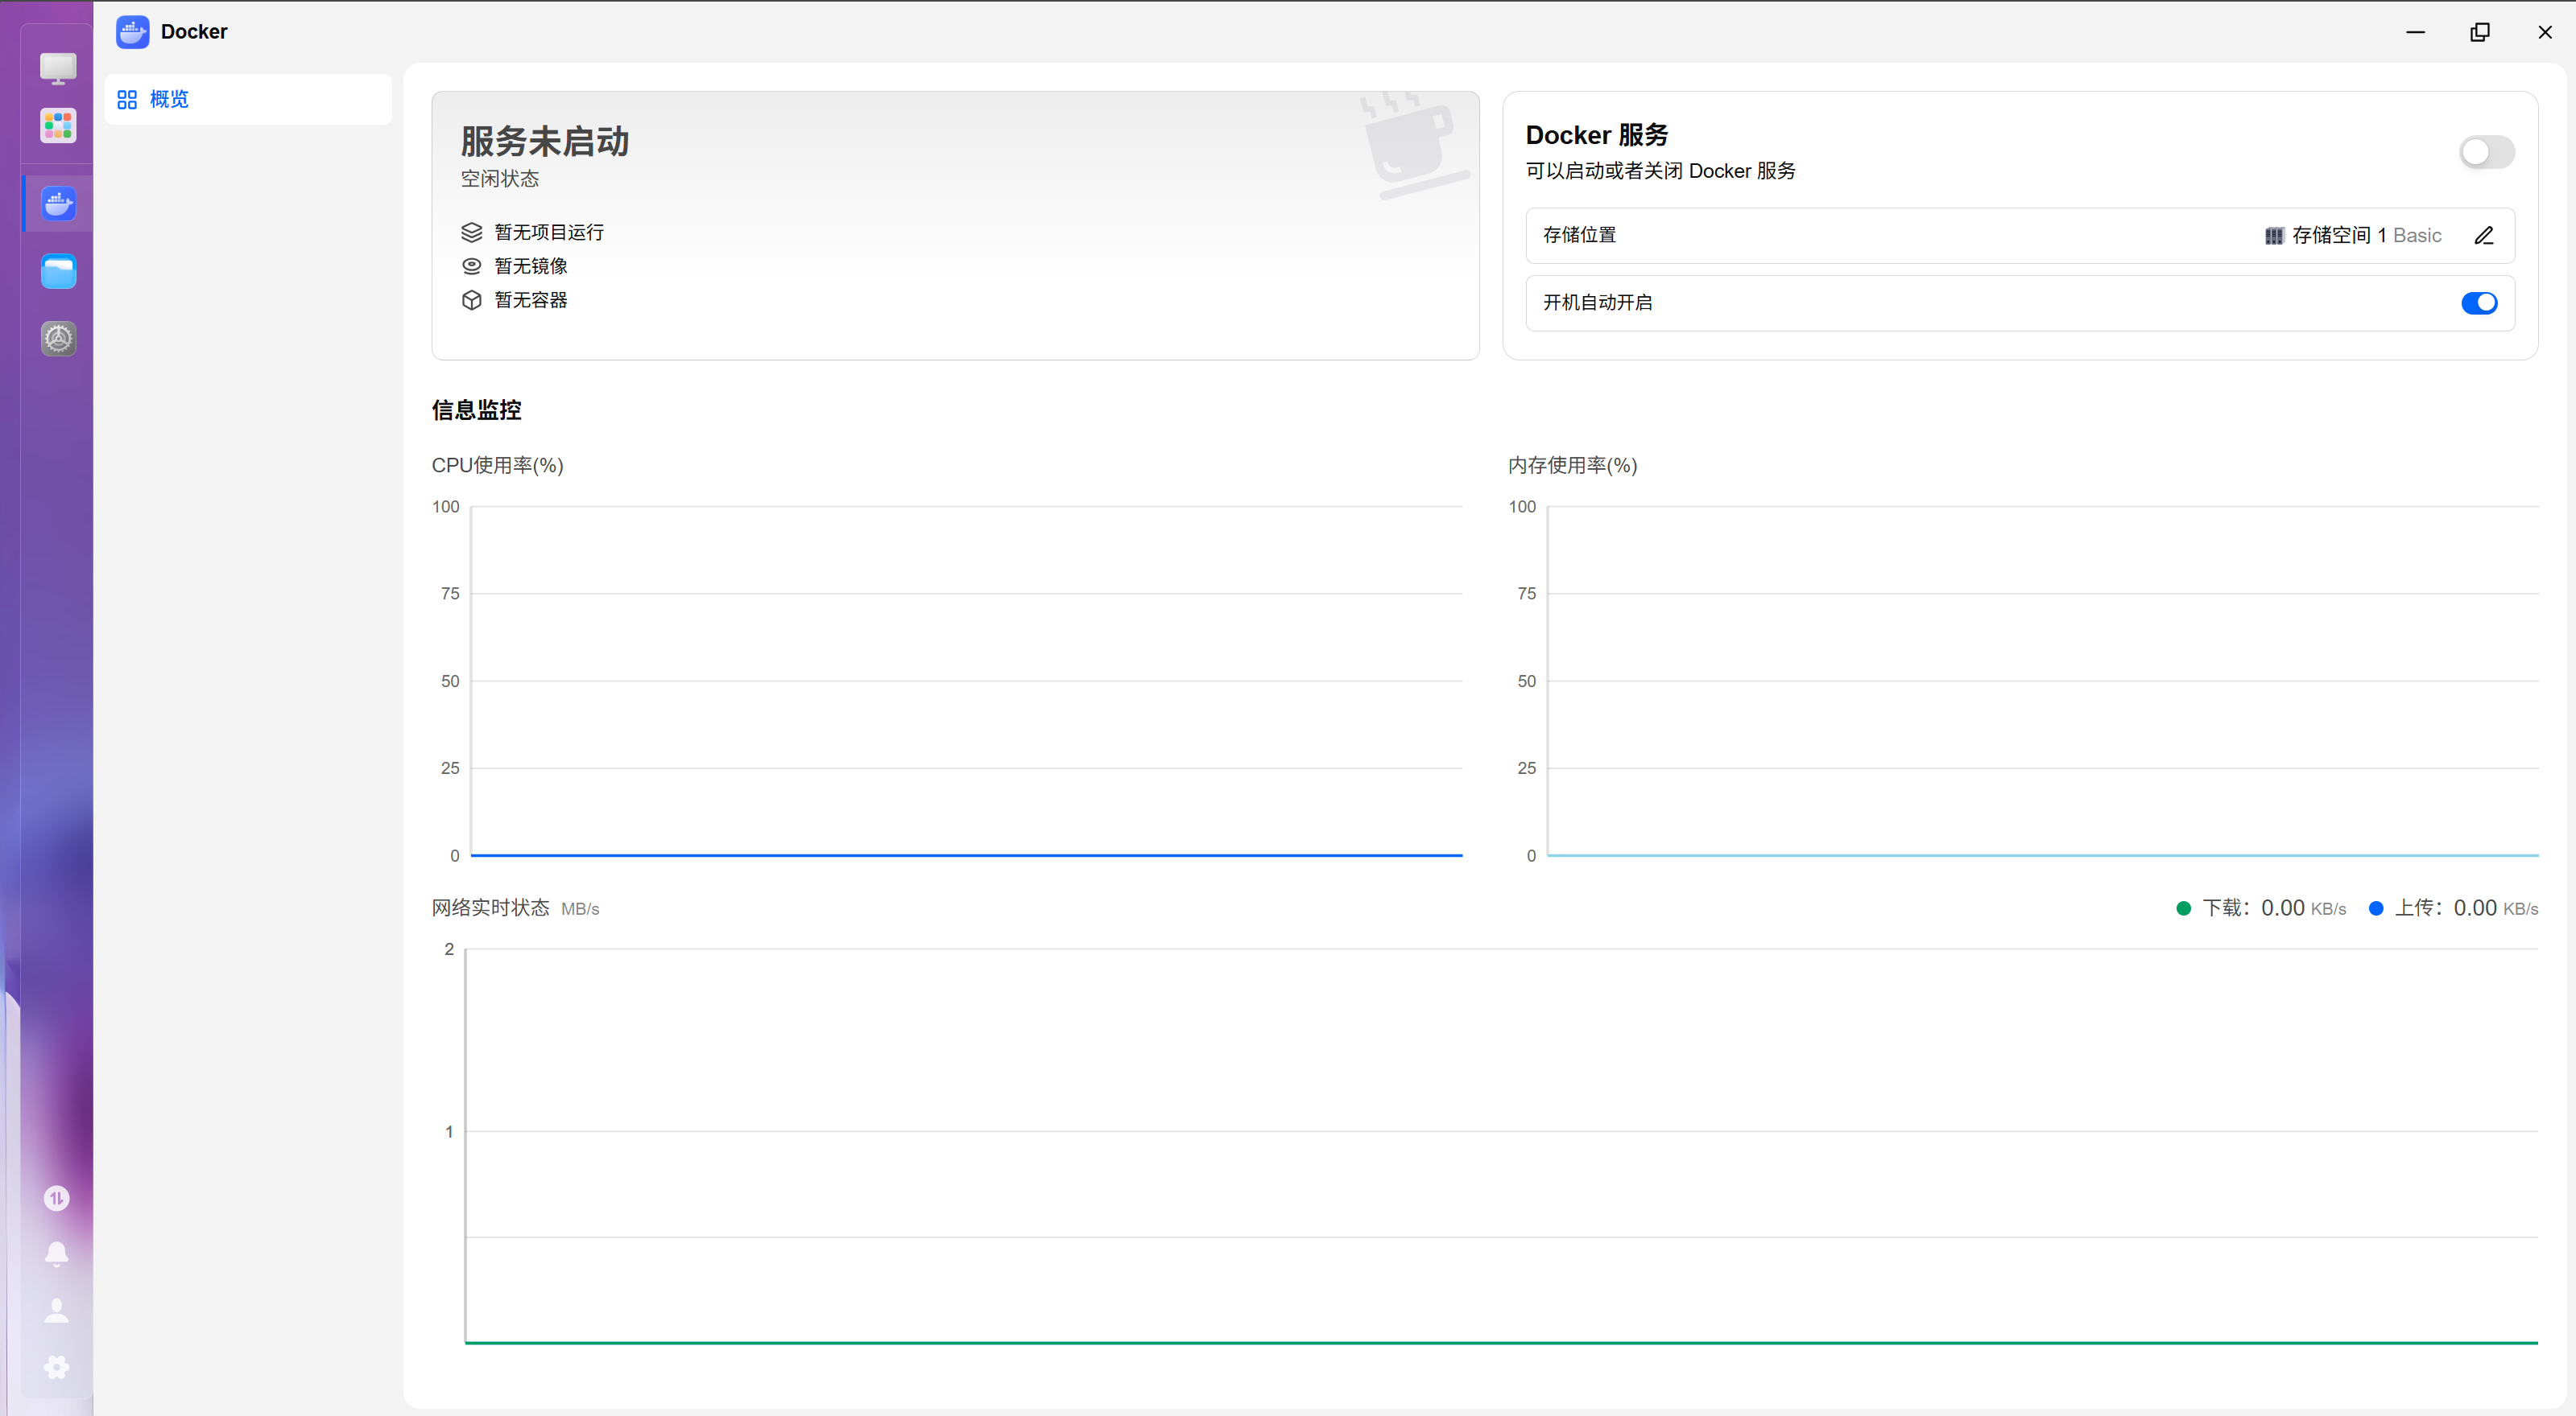Screen dimensions: 2576x1416
Task: Enable the Docker 服务 toggle switch
Action: (2486, 153)
